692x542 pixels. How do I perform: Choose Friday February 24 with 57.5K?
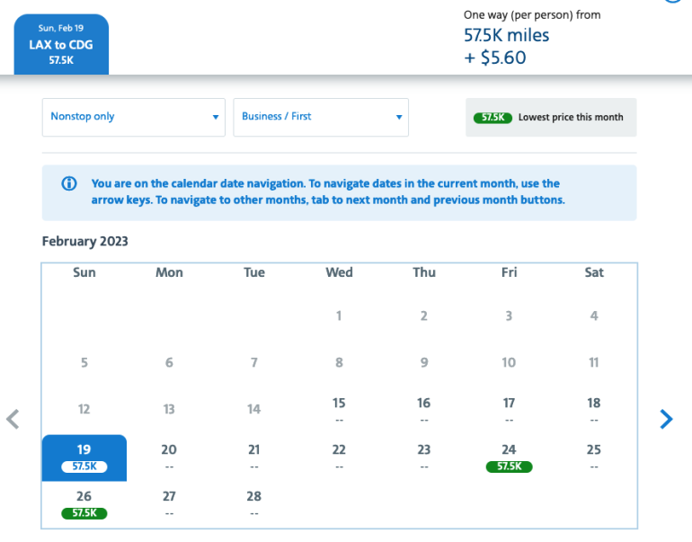pyautogui.click(x=509, y=457)
